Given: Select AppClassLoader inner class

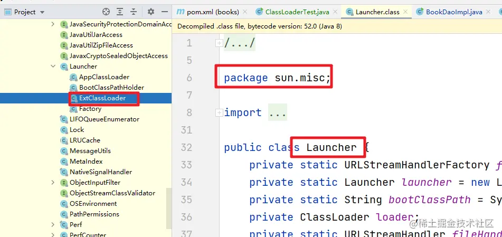Looking at the screenshot, I should click(105, 77).
